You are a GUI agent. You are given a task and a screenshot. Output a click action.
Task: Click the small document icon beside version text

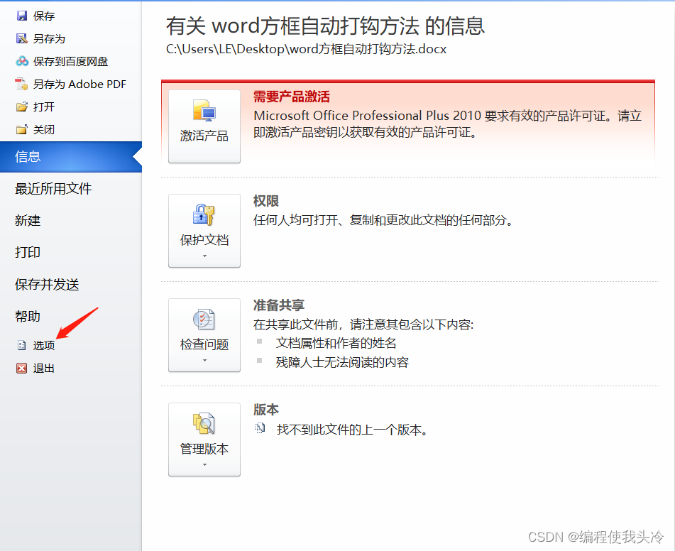pyautogui.click(x=260, y=428)
